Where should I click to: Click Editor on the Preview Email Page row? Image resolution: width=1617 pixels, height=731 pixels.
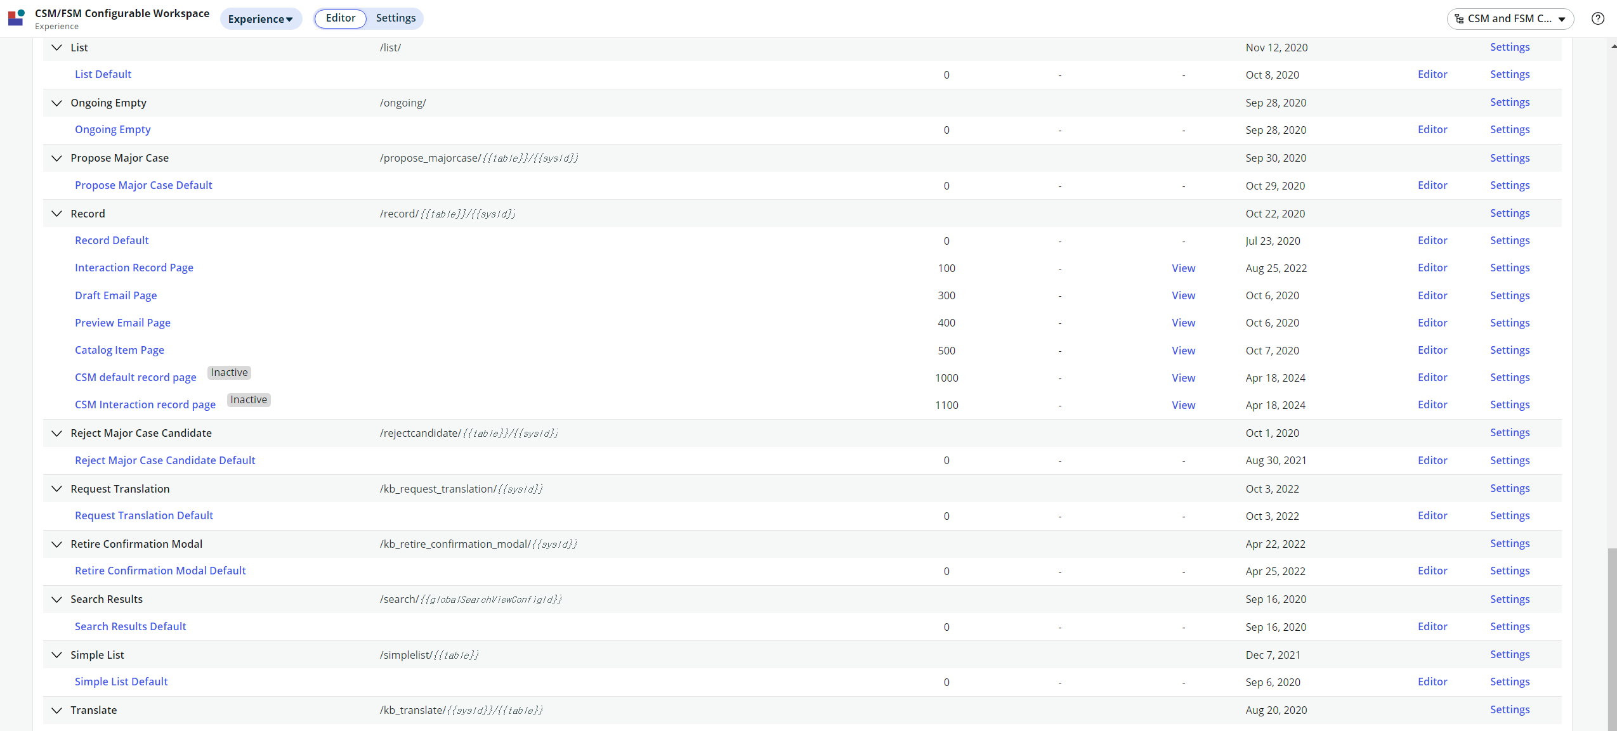tap(1432, 323)
